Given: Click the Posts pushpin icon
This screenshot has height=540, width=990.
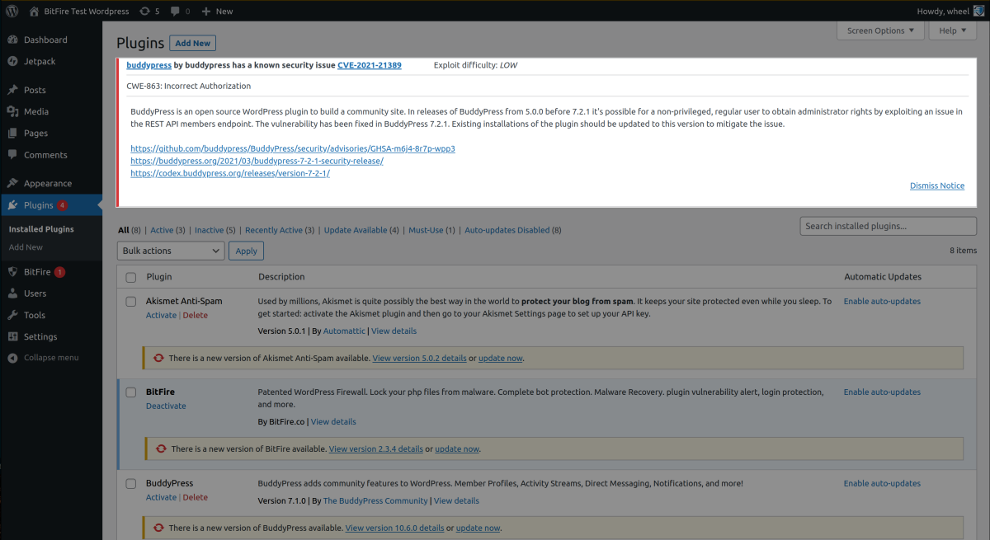Looking at the screenshot, I should [x=12, y=90].
